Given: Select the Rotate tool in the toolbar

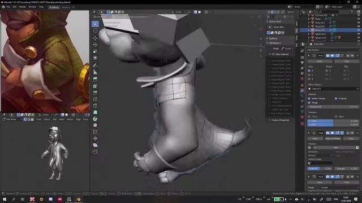Looking at the screenshot, I should tap(95, 45).
